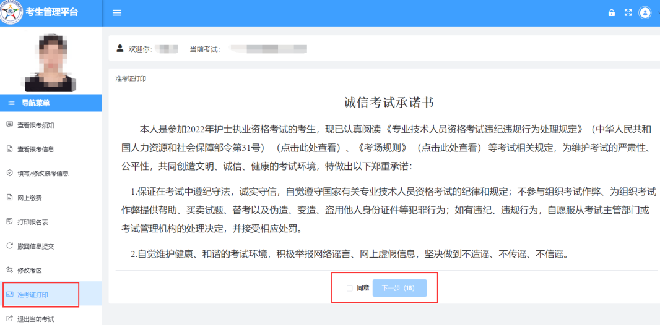Toggle fullscreen with the expand arrows icon

(628, 13)
